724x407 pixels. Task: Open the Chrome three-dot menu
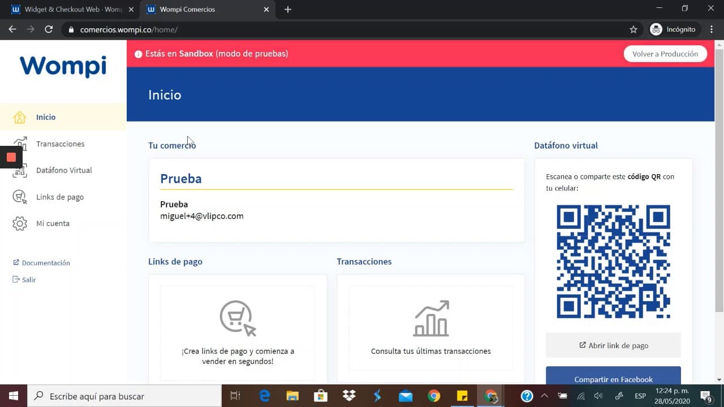tap(712, 29)
